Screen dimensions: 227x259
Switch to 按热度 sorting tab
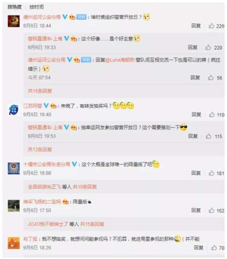15,7
